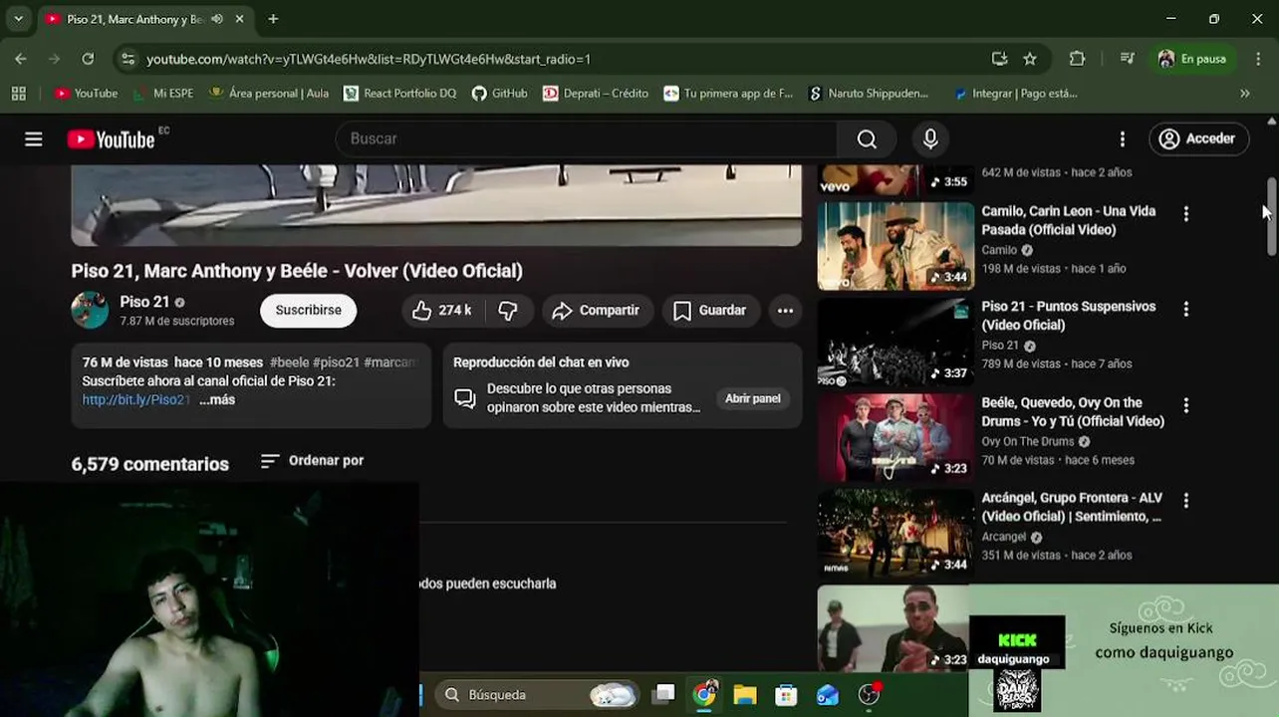Click the search magnifier button
Viewport: 1279px width, 717px height.
pyautogui.click(x=867, y=139)
